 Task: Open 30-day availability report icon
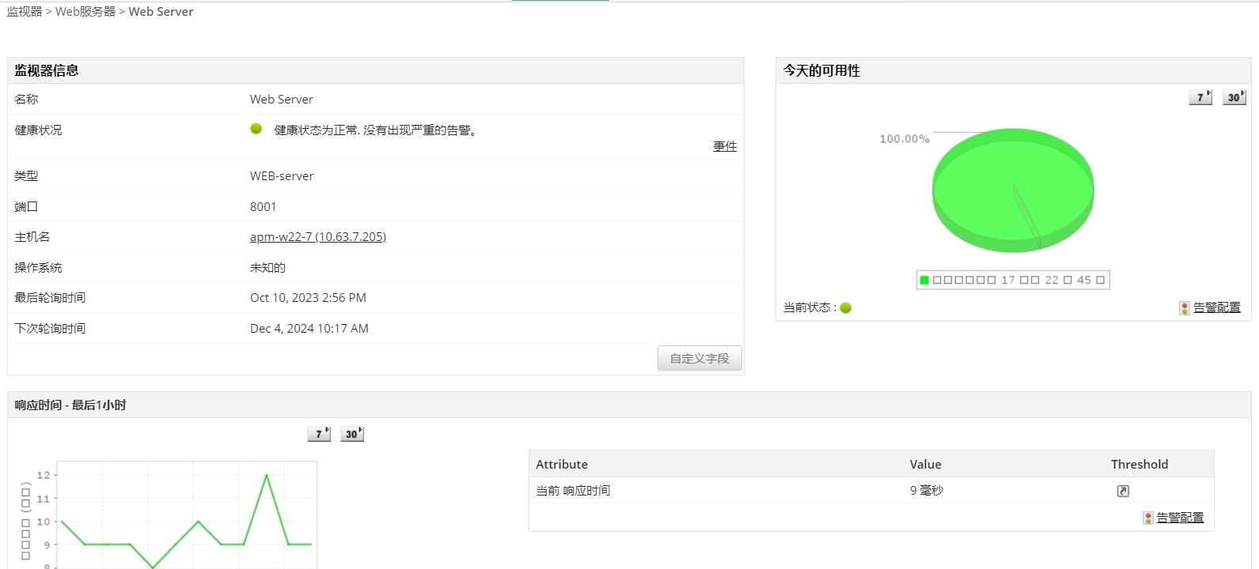coord(1234,96)
